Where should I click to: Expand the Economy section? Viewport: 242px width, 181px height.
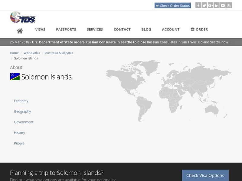click(x=21, y=101)
